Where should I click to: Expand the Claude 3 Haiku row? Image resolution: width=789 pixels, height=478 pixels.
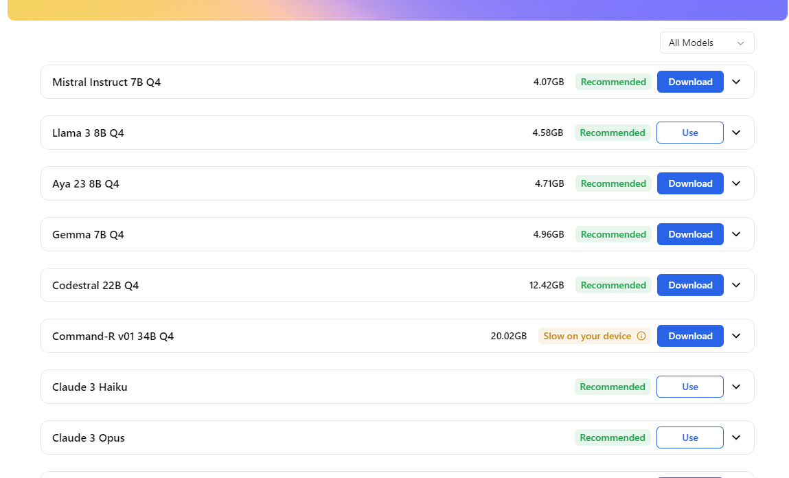pos(735,387)
